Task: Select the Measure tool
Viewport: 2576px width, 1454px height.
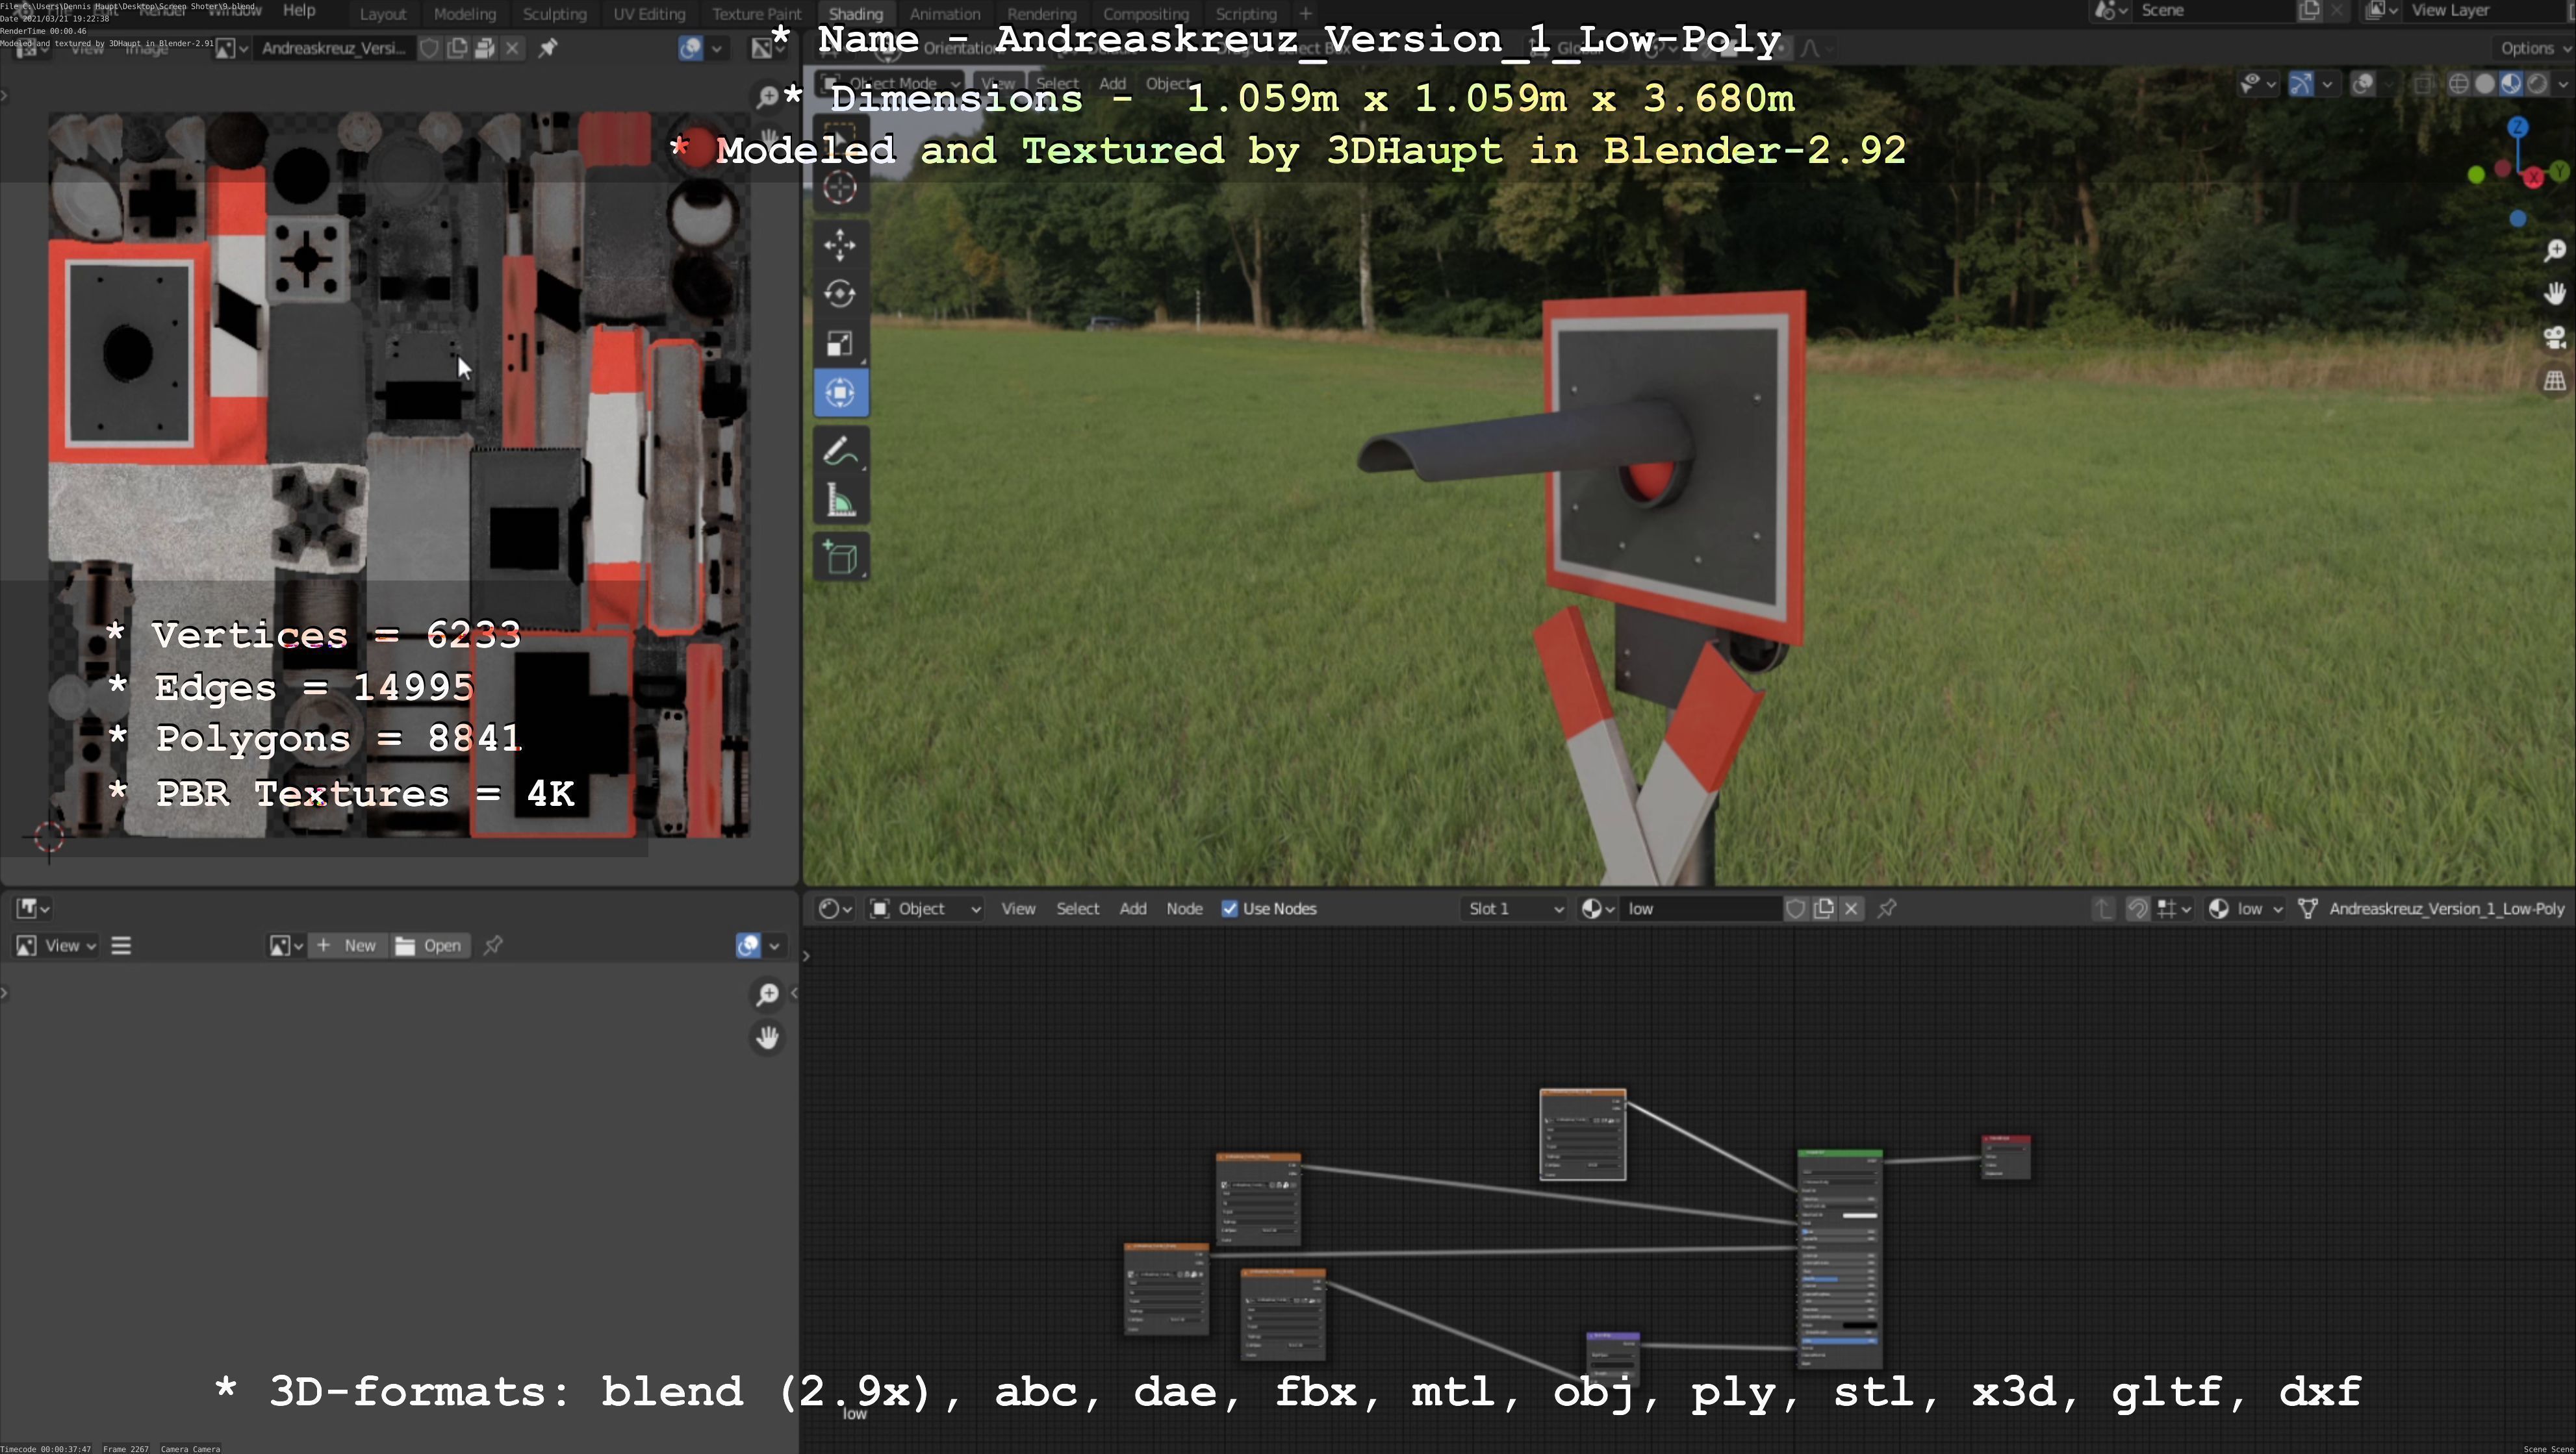Action: pos(840,501)
